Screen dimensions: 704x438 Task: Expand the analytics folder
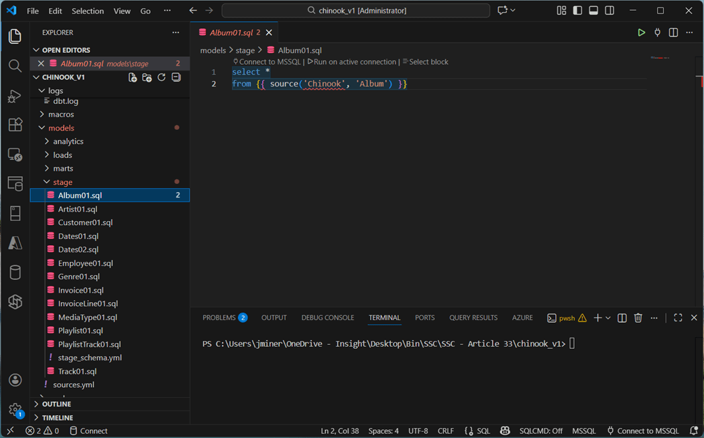click(x=68, y=141)
